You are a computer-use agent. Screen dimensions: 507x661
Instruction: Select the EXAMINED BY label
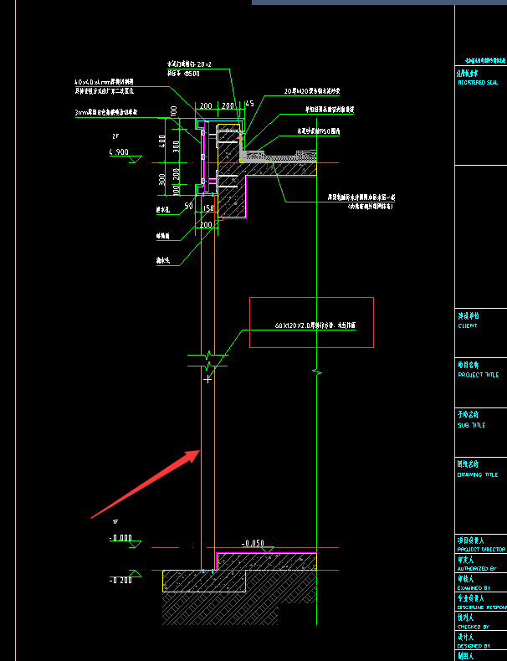474,587
